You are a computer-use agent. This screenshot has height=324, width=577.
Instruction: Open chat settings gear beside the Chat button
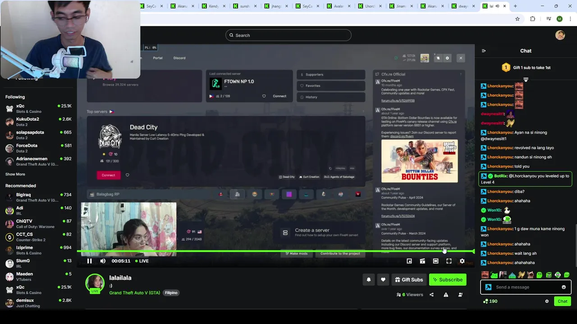547,301
